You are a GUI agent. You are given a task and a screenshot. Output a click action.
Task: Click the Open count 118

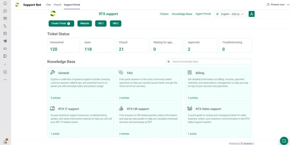(x=88, y=49)
